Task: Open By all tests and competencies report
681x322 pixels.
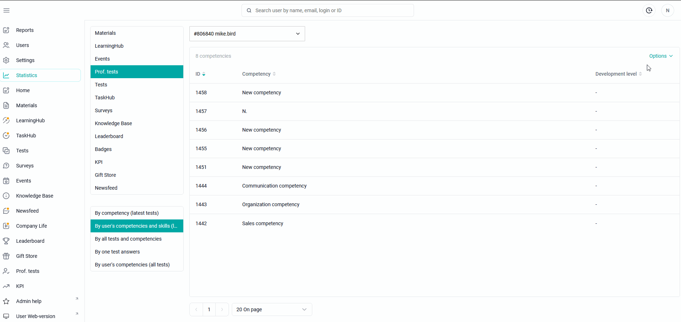Action: coord(137,239)
